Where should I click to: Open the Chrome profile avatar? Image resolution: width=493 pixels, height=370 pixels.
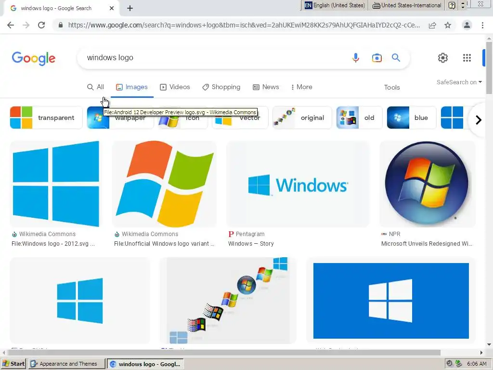[467, 25]
